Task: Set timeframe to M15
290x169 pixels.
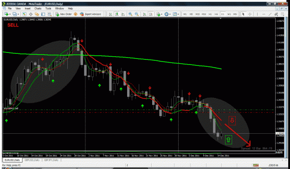Action: tap(198, 14)
